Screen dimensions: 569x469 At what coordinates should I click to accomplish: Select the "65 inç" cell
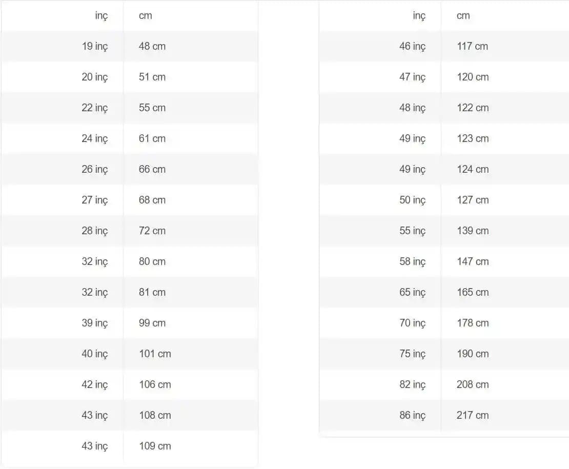click(x=413, y=292)
